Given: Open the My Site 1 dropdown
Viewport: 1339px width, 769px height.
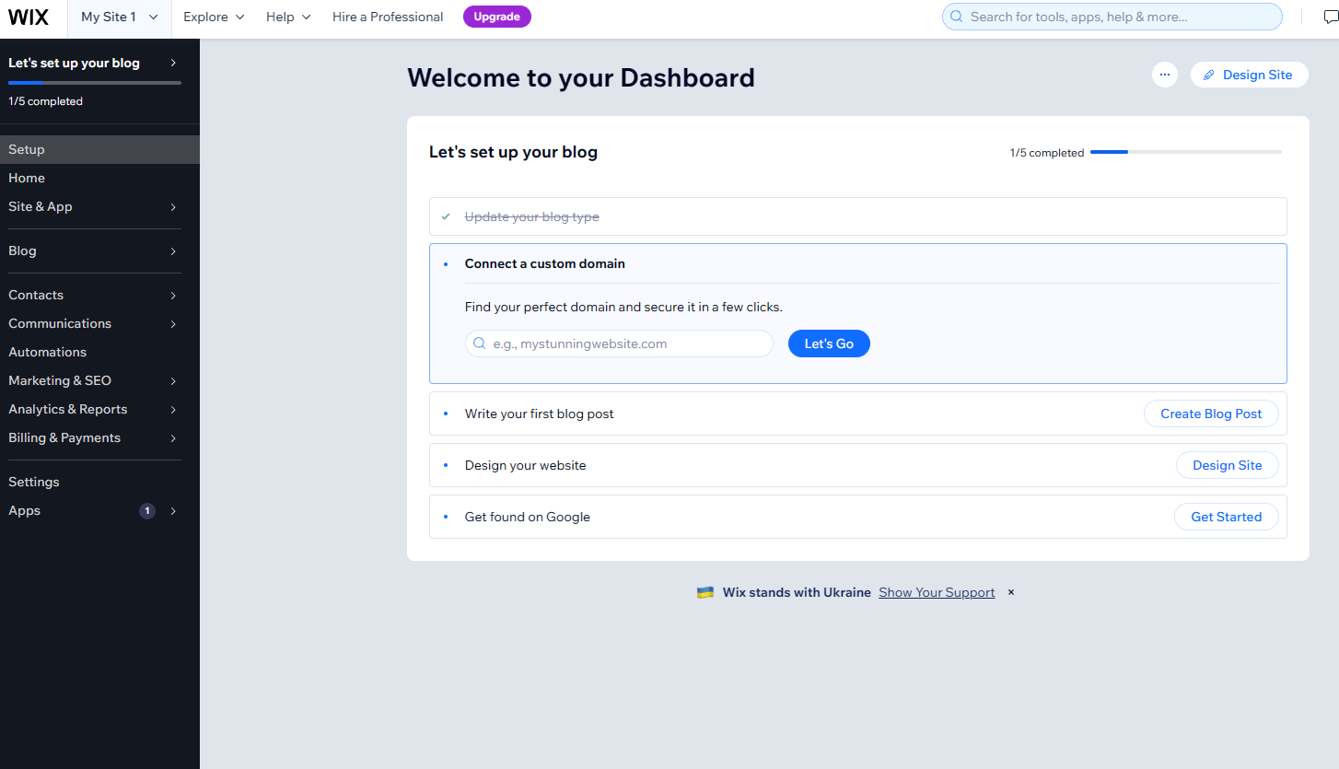Looking at the screenshot, I should [x=120, y=17].
